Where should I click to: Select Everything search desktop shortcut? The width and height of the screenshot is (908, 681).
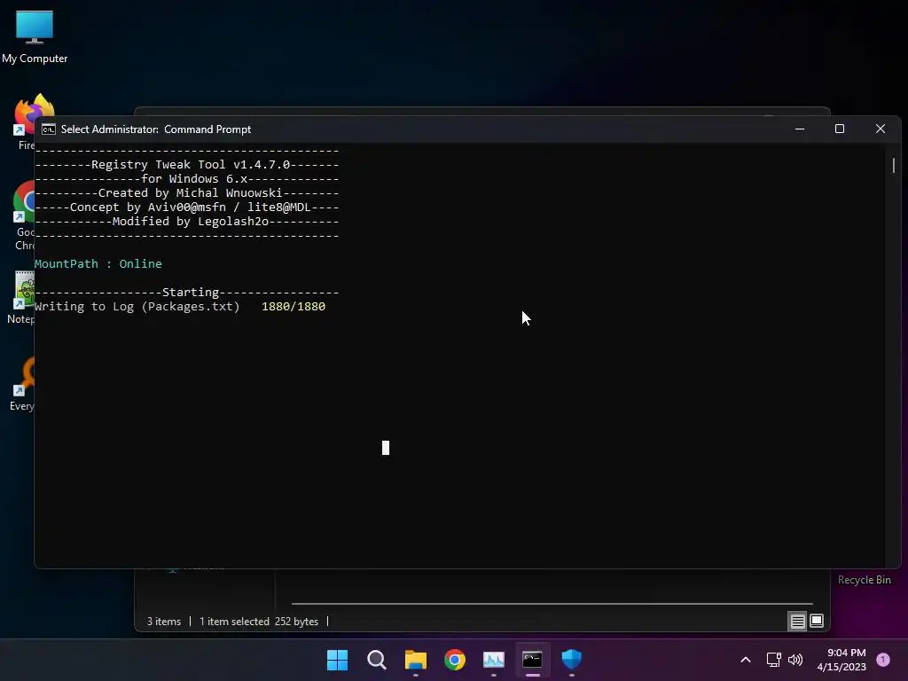pyautogui.click(x=23, y=385)
